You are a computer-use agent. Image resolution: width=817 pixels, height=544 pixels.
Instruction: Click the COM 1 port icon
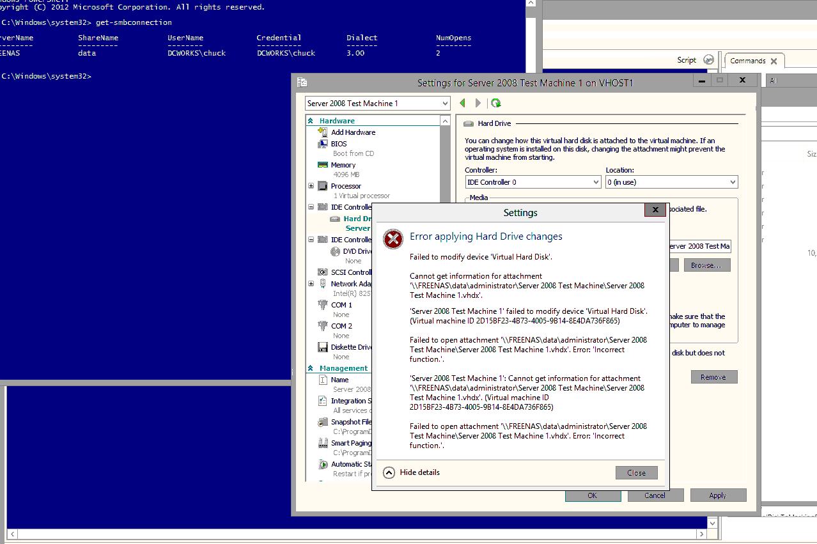323,305
